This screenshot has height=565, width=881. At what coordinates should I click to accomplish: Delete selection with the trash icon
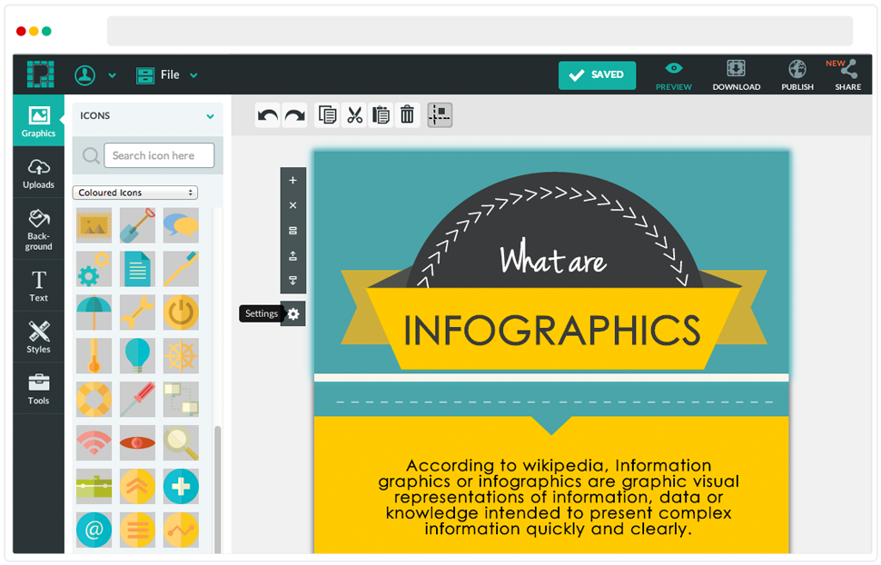407,114
